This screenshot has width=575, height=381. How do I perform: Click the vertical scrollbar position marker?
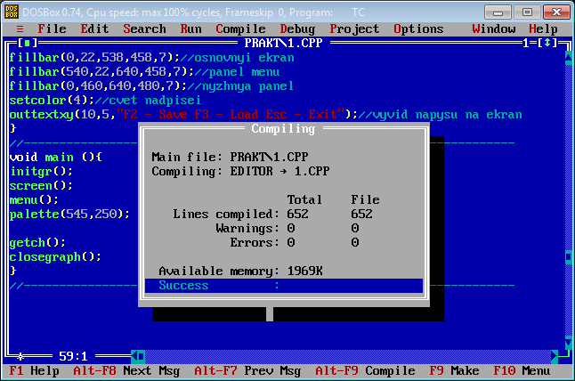point(569,256)
